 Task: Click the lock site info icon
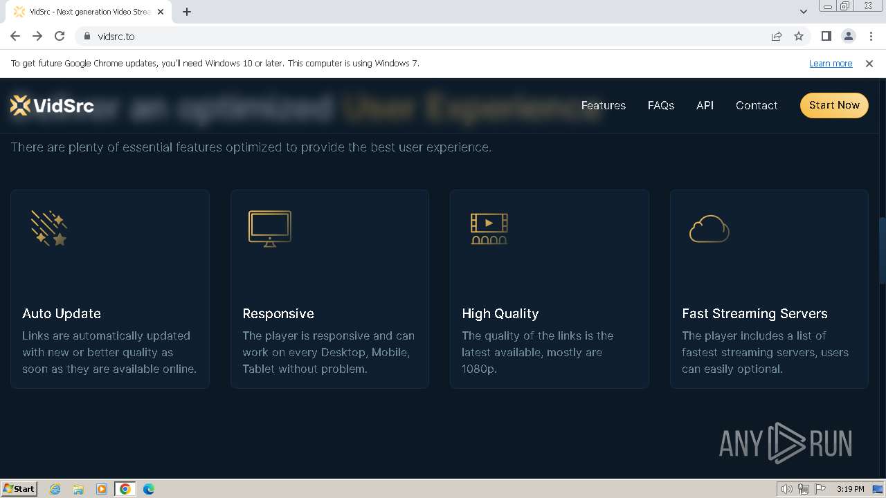87,36
